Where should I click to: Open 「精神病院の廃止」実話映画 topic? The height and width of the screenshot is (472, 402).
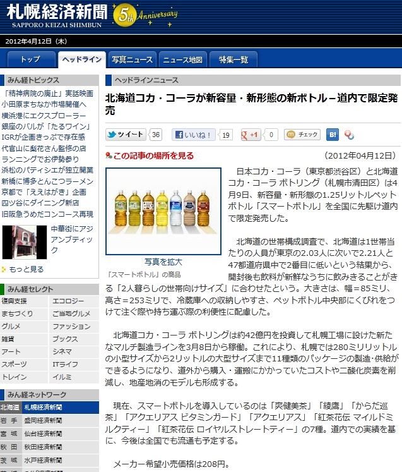click(x=47, y=94)
